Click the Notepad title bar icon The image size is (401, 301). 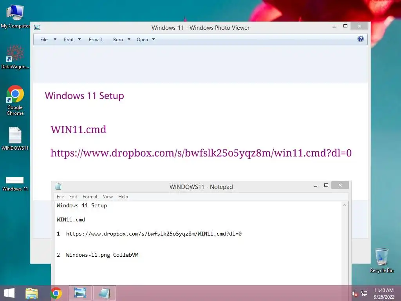coord(58,186)
